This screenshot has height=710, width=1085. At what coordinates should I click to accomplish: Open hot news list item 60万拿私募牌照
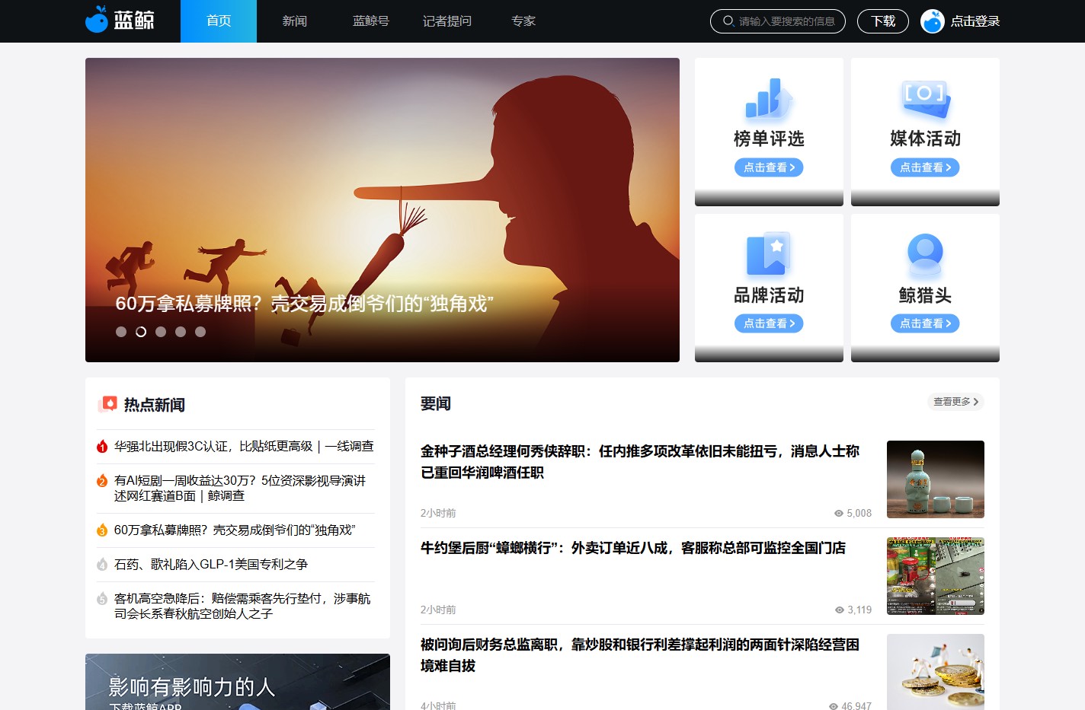pos(235,530)
